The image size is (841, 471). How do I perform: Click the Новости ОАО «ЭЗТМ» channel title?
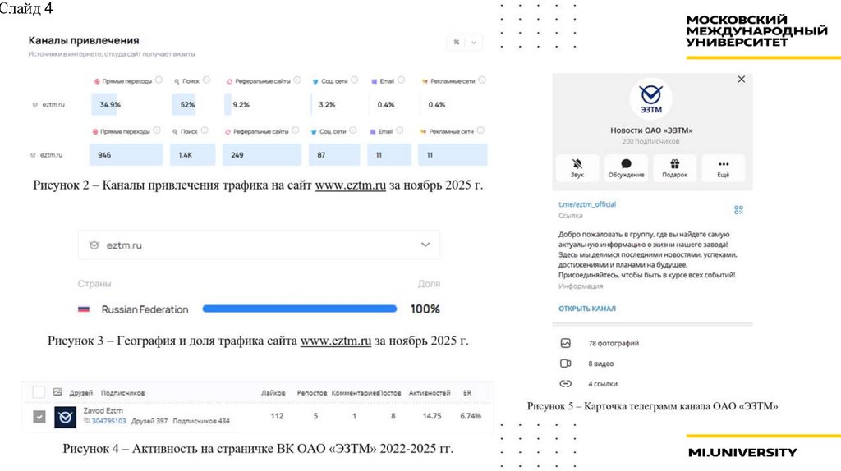(x=651, y=130)
